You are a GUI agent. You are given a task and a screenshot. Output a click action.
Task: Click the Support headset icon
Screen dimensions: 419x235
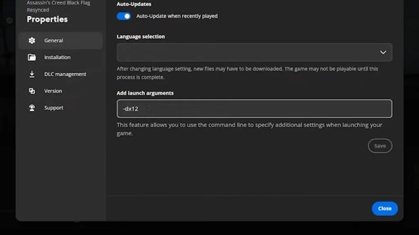[32, 108]
